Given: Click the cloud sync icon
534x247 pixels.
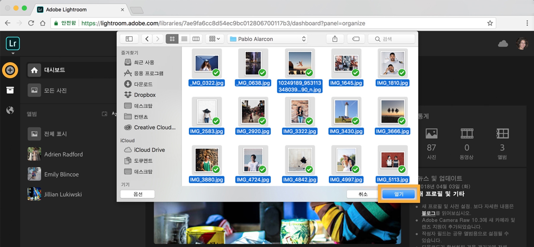Looking at the screenshot, I should [x=503, y=44].
